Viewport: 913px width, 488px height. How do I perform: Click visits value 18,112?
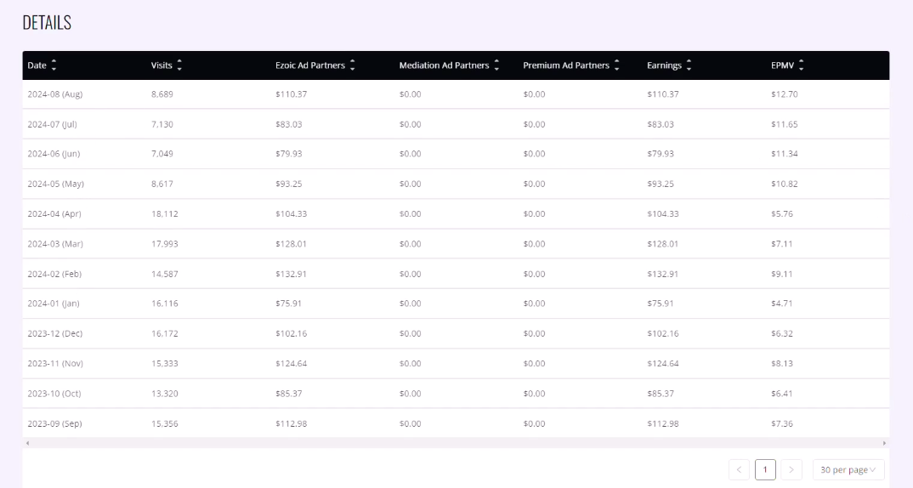165,213
